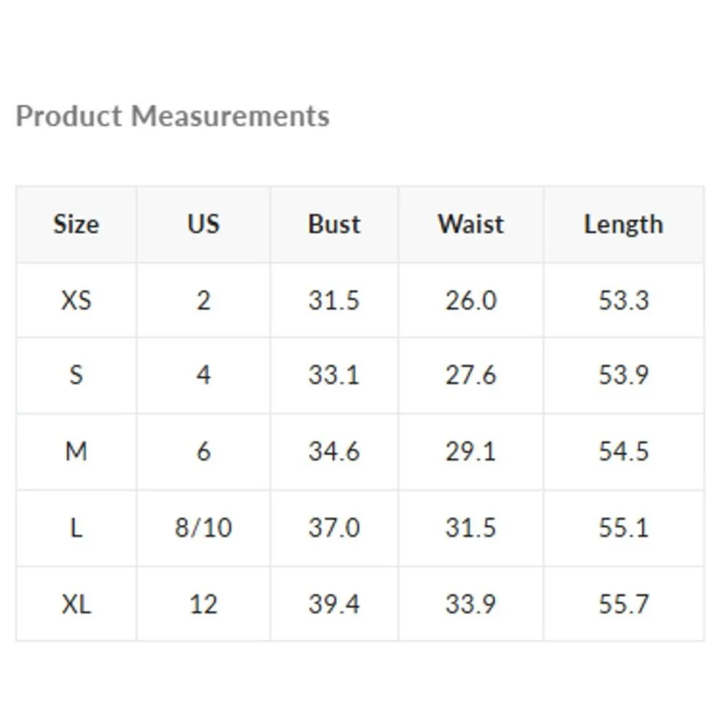Click waist value 33.9

click(x=471, y=604)
